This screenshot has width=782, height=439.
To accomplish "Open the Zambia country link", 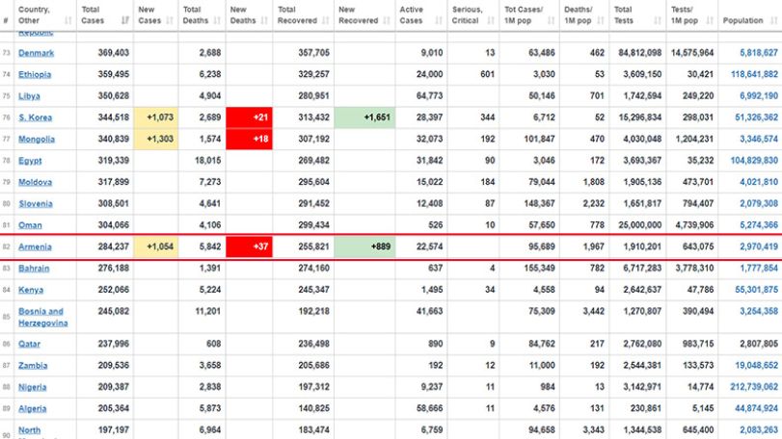I will tap(33, 365).
